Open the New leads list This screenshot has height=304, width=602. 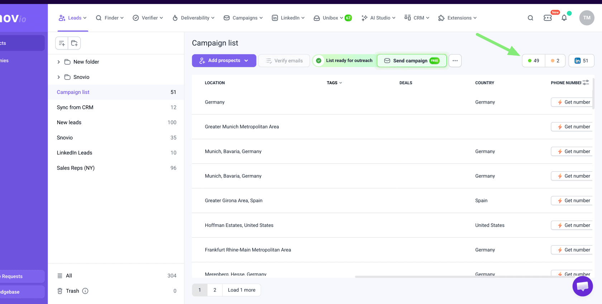click(x=116, y=122)
